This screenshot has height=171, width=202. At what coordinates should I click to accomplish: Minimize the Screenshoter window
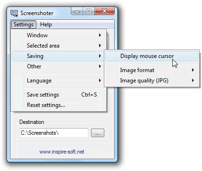tap(77, 11)
